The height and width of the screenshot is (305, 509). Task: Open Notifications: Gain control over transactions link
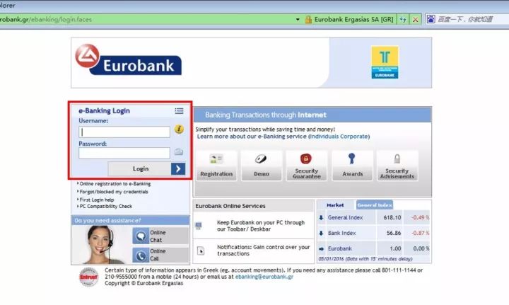pyautogui.click(x=263, y=251)
